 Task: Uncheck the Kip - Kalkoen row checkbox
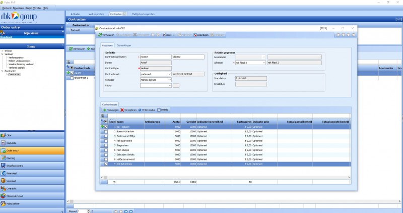coord(106,127)
